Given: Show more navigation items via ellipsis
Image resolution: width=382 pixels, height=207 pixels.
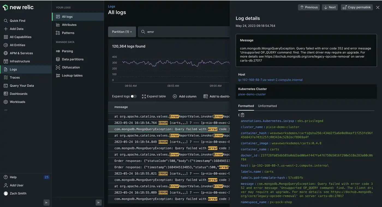Looking at the screenshot, I should click(x=6, y=110).
